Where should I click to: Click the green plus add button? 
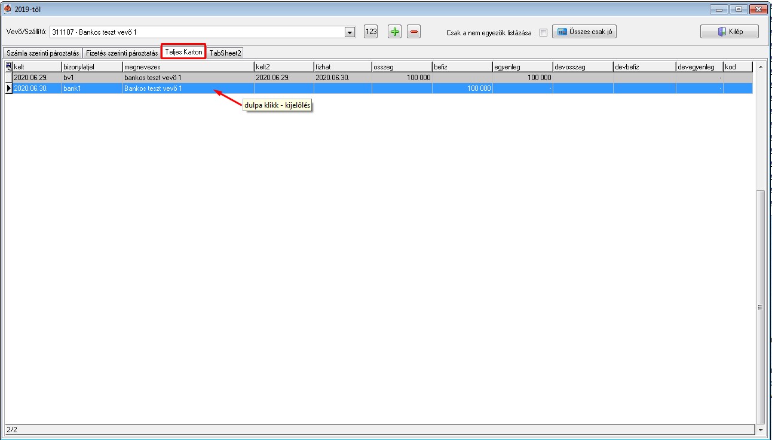click(x=394, y=32)
